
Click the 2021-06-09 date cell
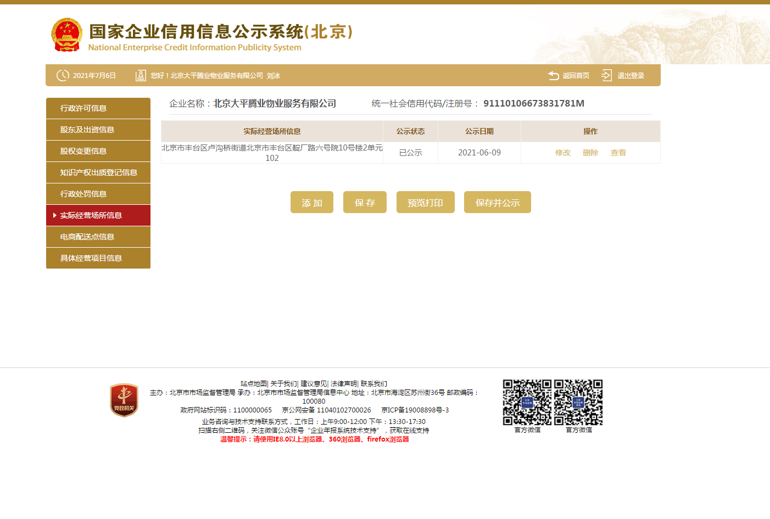click(479, 153)
